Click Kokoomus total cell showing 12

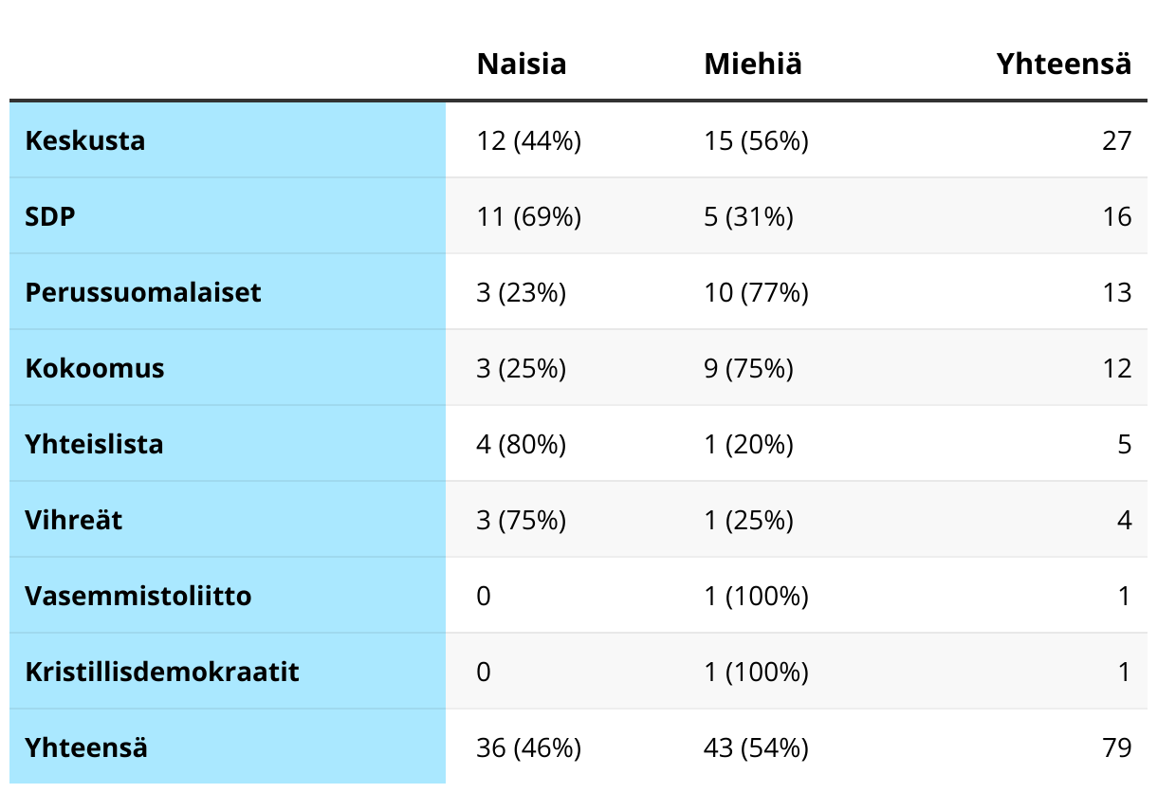pos(1116,368)
